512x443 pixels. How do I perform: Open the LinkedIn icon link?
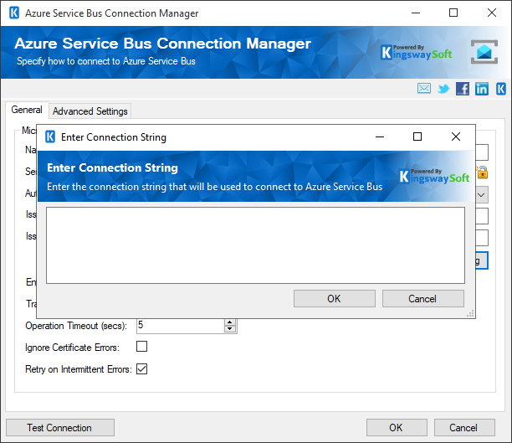pos(482,89)
